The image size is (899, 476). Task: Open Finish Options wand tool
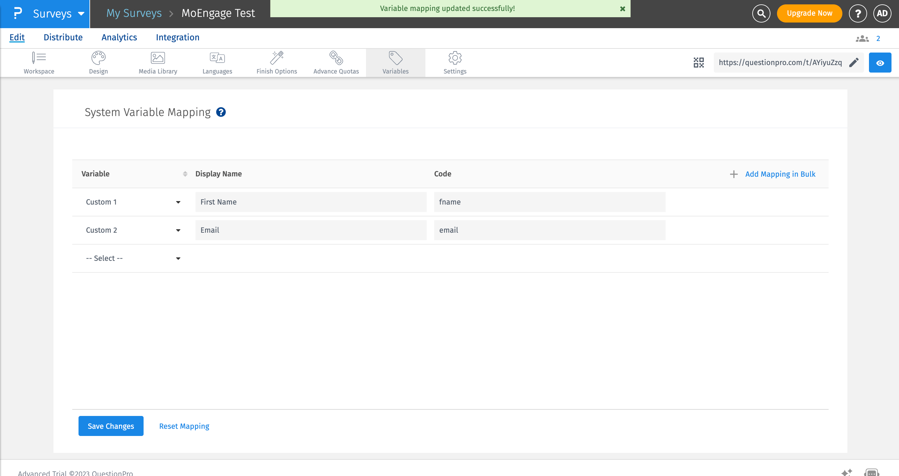[277, 63]
